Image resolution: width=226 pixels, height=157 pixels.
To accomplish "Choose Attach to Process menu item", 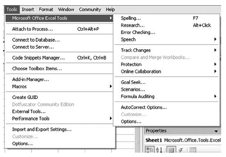I will [59, 29].
